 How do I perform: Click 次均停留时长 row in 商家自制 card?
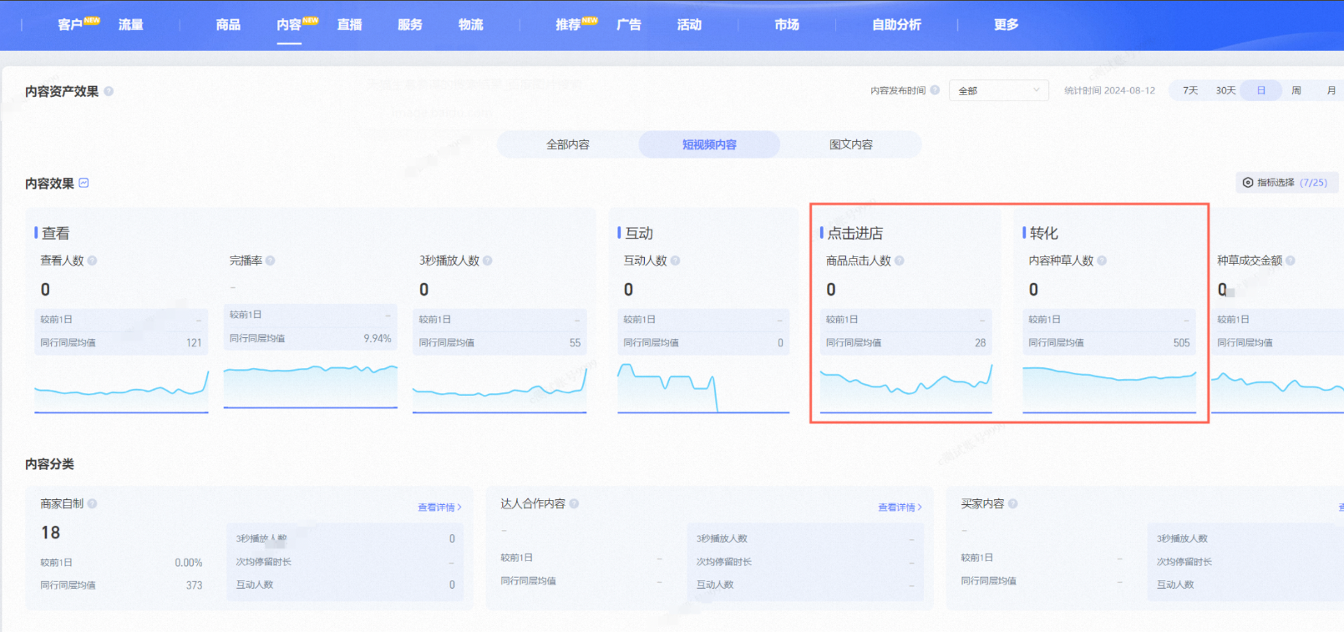point(345,562)
